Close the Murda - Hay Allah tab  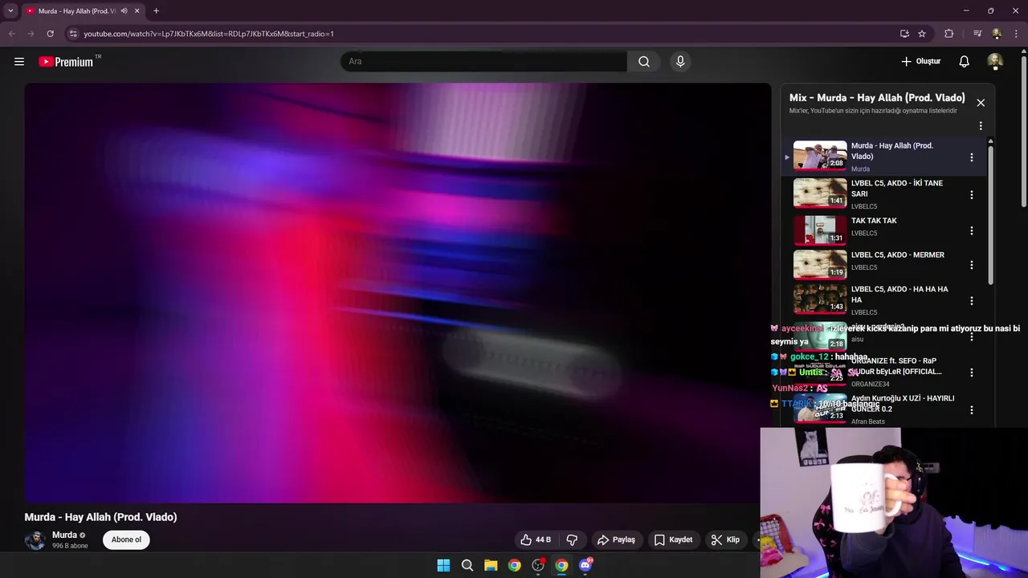coord(137,11)
